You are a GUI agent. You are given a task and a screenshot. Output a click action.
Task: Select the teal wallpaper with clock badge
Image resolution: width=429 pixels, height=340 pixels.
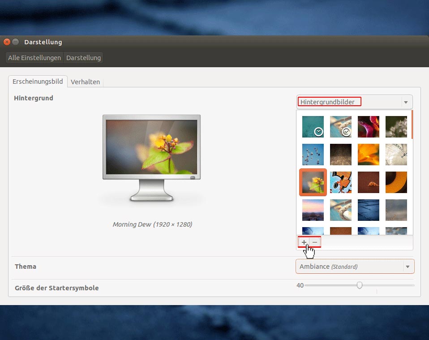coord(313,127)
